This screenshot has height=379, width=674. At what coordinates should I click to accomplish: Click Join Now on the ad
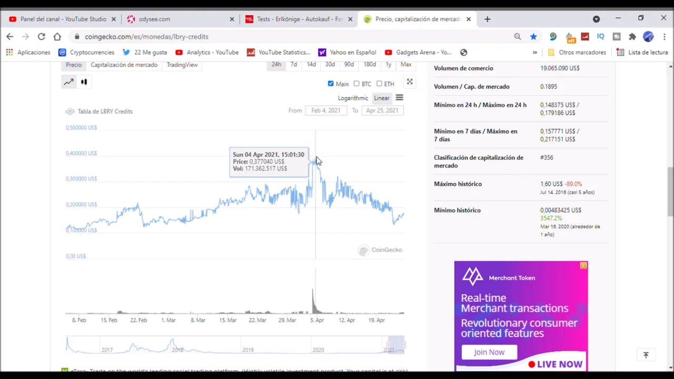coord(489,352)
